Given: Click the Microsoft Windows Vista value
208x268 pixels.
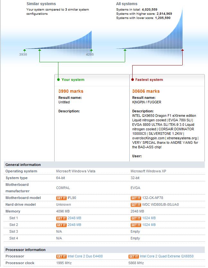Looking at the screenshot, I should pos(76,171).
